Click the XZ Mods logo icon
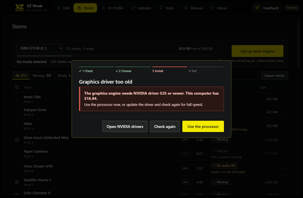The width and height of the screenshot is (303, 198). (20, 8)
